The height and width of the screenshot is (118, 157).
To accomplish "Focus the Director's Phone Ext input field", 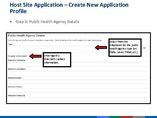I will click(77, 99).
